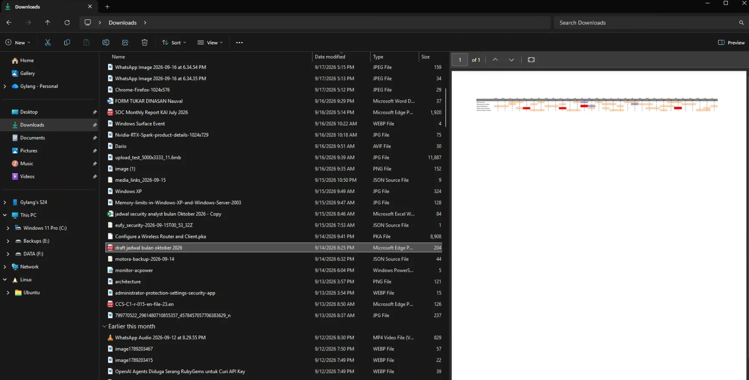Select the file FORM TUKAR DINASAN Nauval

[x=274, y=101]
